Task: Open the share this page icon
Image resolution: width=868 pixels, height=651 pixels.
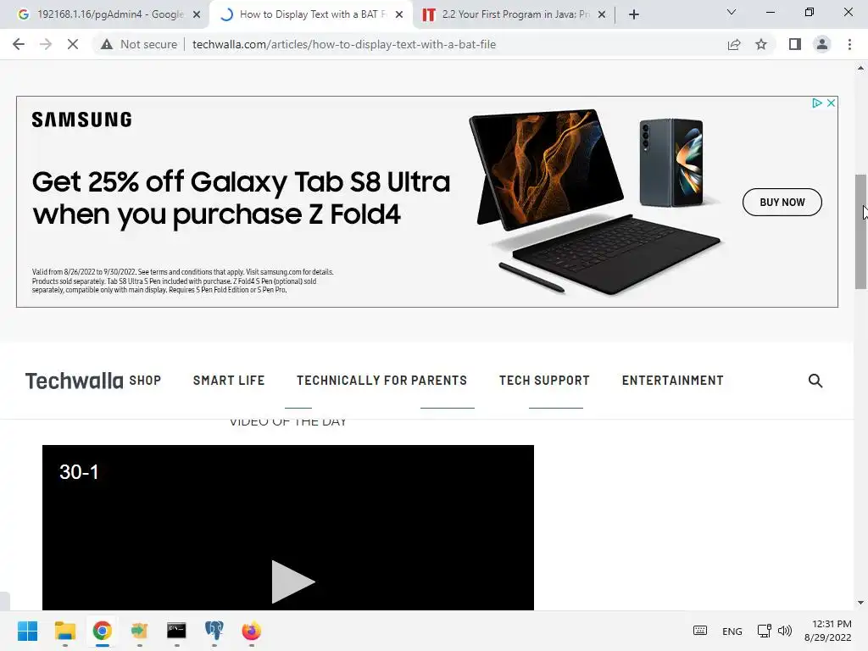Action: [x=734, y=44]
